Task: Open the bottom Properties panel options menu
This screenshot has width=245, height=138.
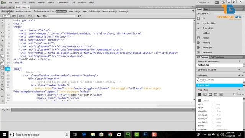Action: pyautogui.click(x=193, y=110)
